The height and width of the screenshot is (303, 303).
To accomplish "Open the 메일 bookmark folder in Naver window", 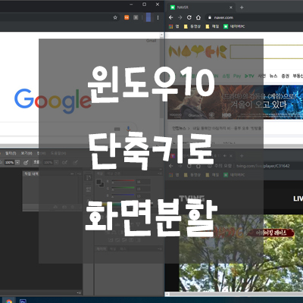I will 212,27.
